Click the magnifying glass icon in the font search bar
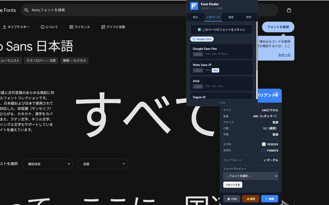The image size is (329, 205). [x=26, y=10]
